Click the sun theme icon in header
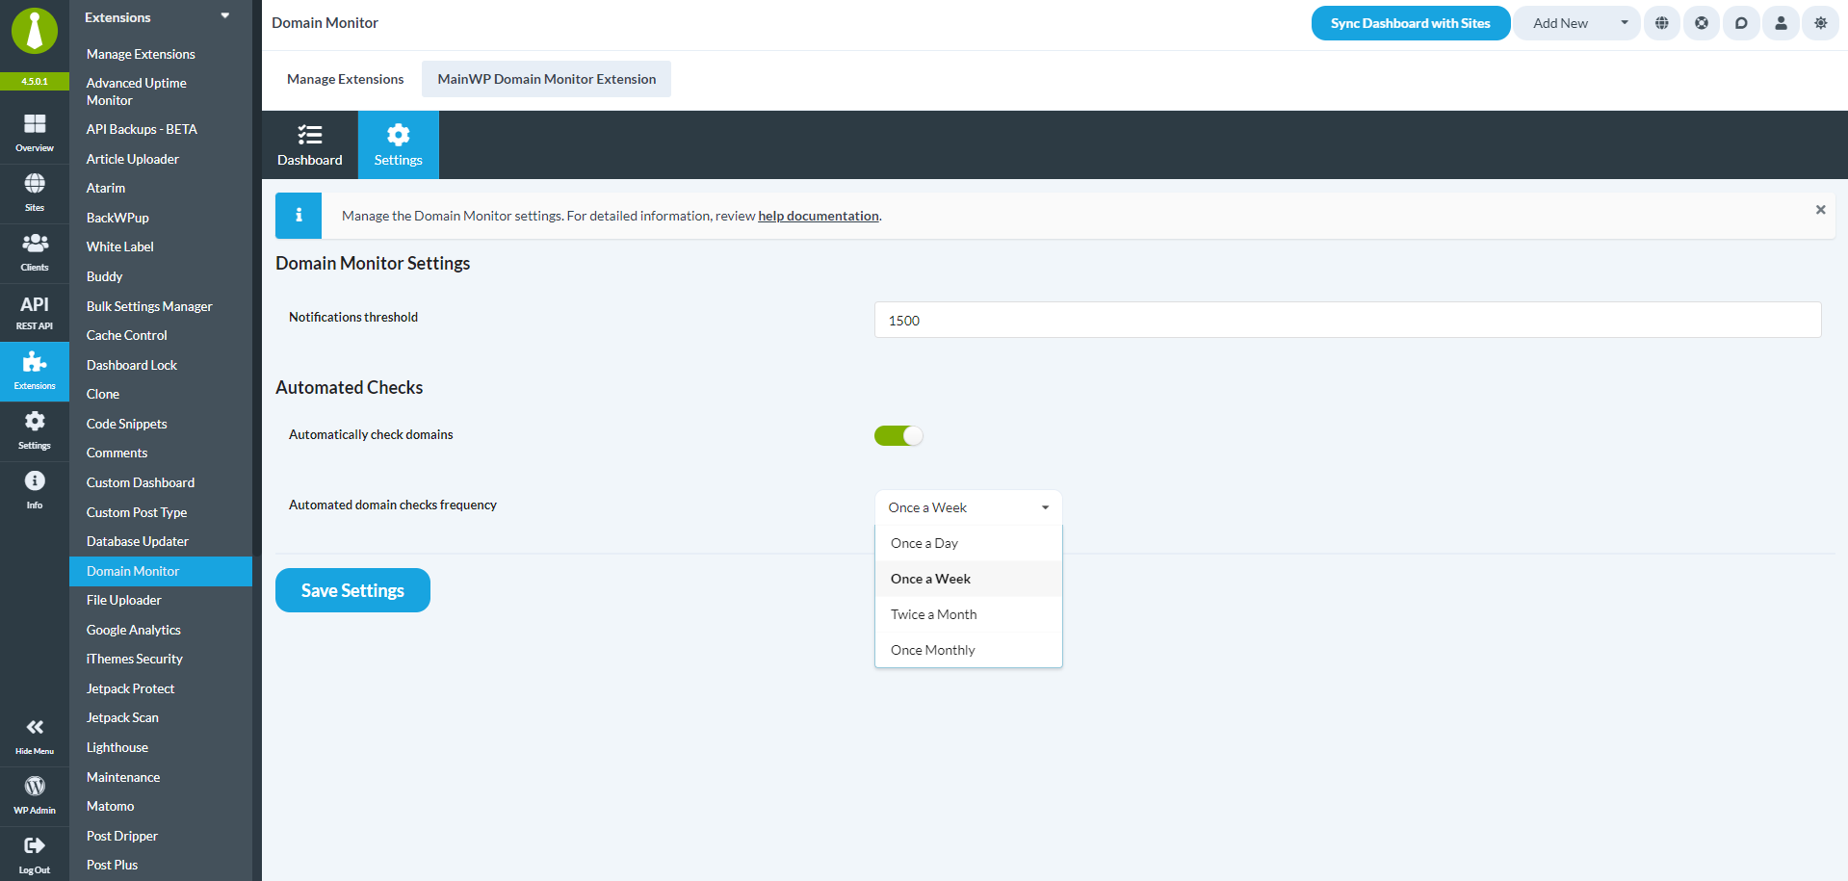The height and width of the screenshot is (881, 1848). (1820, 23)
